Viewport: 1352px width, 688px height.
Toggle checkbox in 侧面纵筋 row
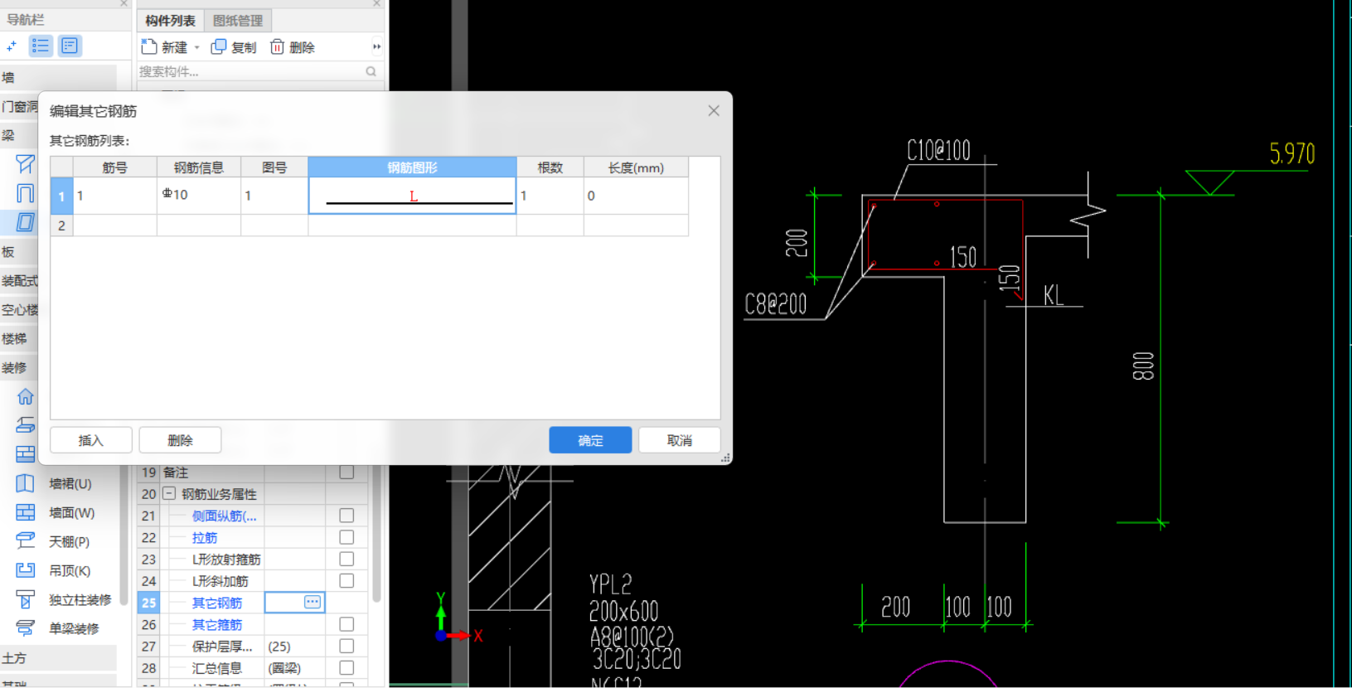coord(346,516)
